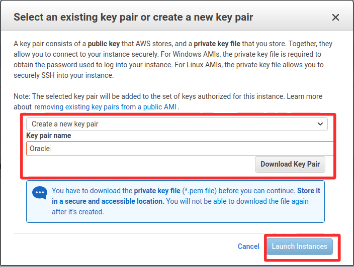Click the chevron arrow of key pair selector
The height and width of the screenshot is (267, 354).
pos(320,123)
